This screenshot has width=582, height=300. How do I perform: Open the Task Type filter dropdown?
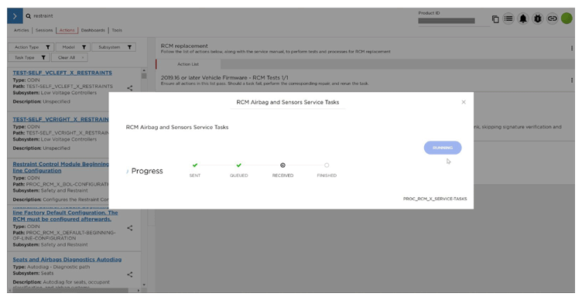coord(29,57)
